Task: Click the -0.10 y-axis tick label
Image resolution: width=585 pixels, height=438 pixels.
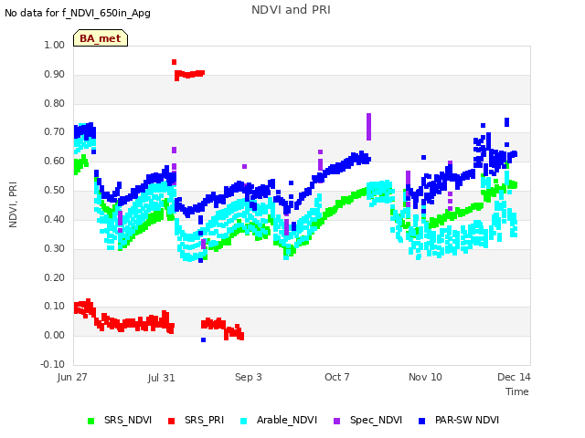Action: 53,364
